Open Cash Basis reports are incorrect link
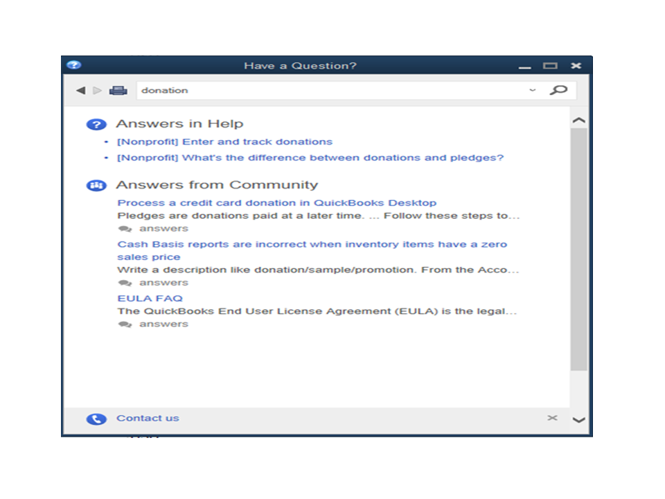 tap(312, 250)
